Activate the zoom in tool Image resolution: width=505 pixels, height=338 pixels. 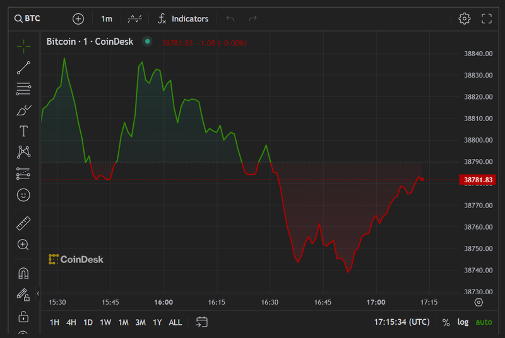click(x=23, y=245)
